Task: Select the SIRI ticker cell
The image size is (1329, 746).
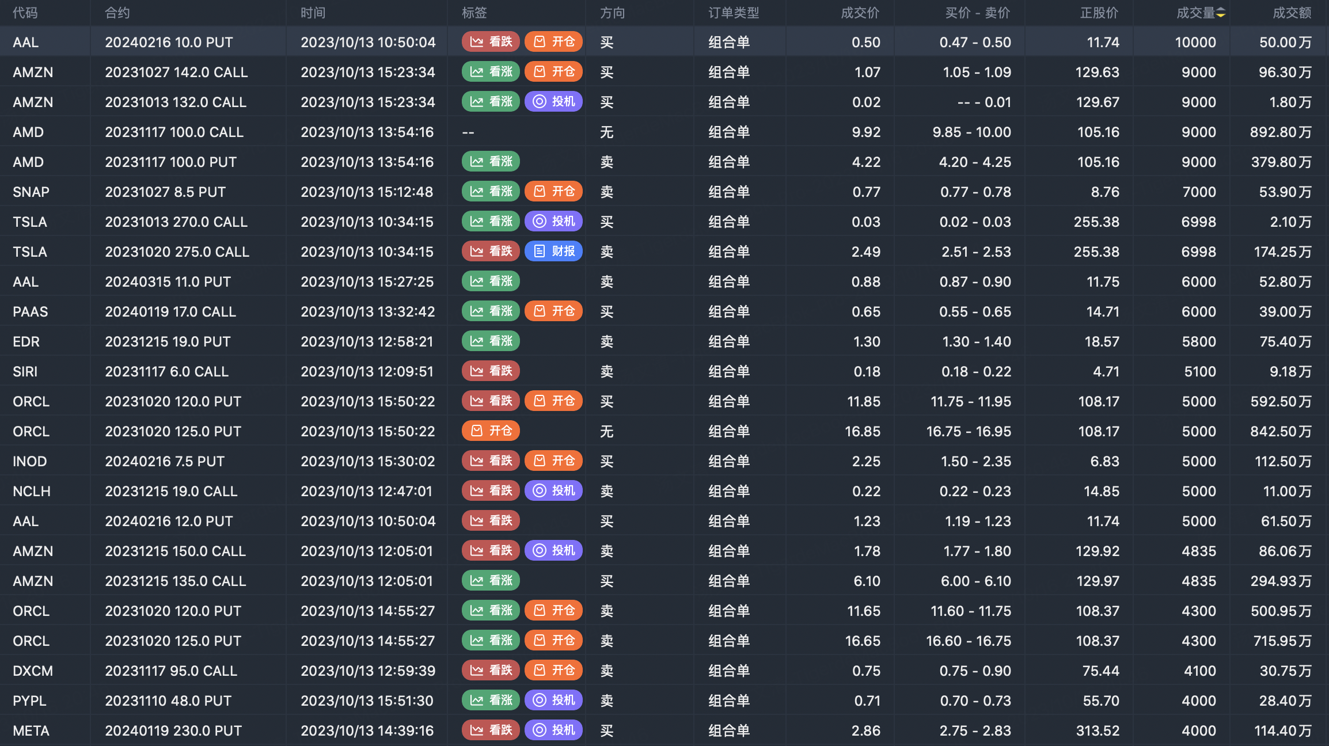Action: (x=25, y=371)
